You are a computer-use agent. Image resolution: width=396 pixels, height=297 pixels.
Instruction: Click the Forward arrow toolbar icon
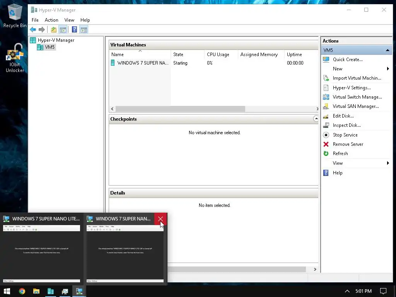pyautogui.click(x=42, y=29)
